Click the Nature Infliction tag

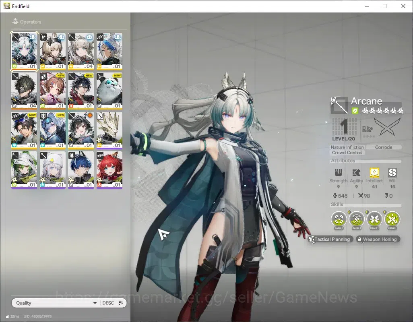(347, 147)
